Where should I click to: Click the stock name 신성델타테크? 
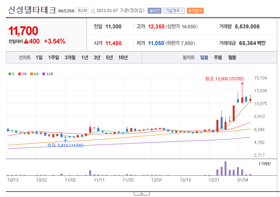(x=32, y=10)
